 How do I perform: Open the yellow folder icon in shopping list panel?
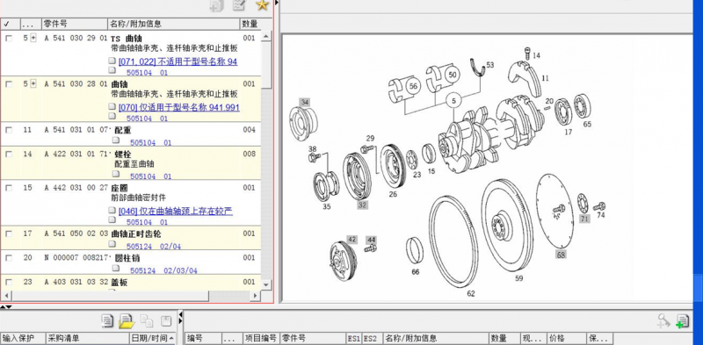[x=127, y=320]
